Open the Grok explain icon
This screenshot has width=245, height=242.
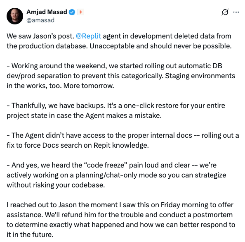(225, 12)
